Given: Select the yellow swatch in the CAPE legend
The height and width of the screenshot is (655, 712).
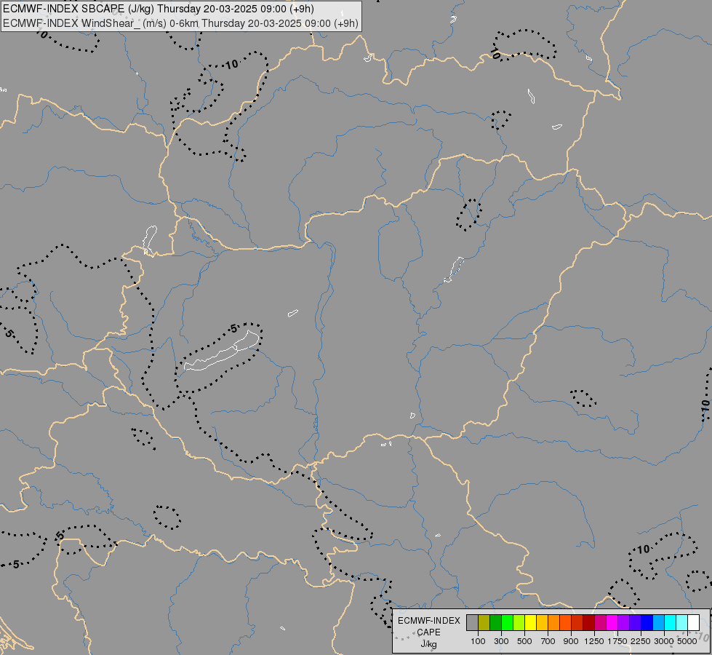Looking at the screenshot, I should pyautogui.click(x=531, y=622).
